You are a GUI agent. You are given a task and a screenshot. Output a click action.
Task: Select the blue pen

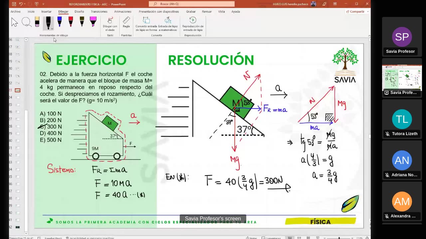60,22
